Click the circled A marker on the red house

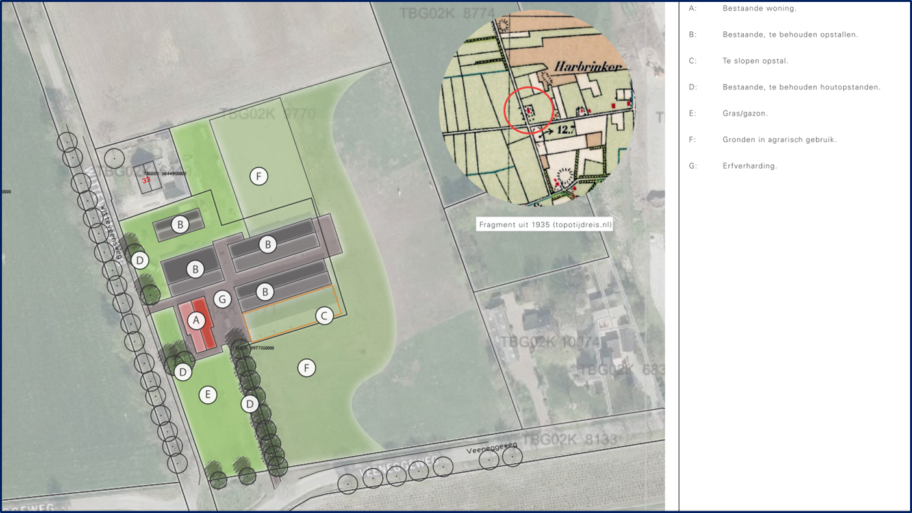pos(196,320)
